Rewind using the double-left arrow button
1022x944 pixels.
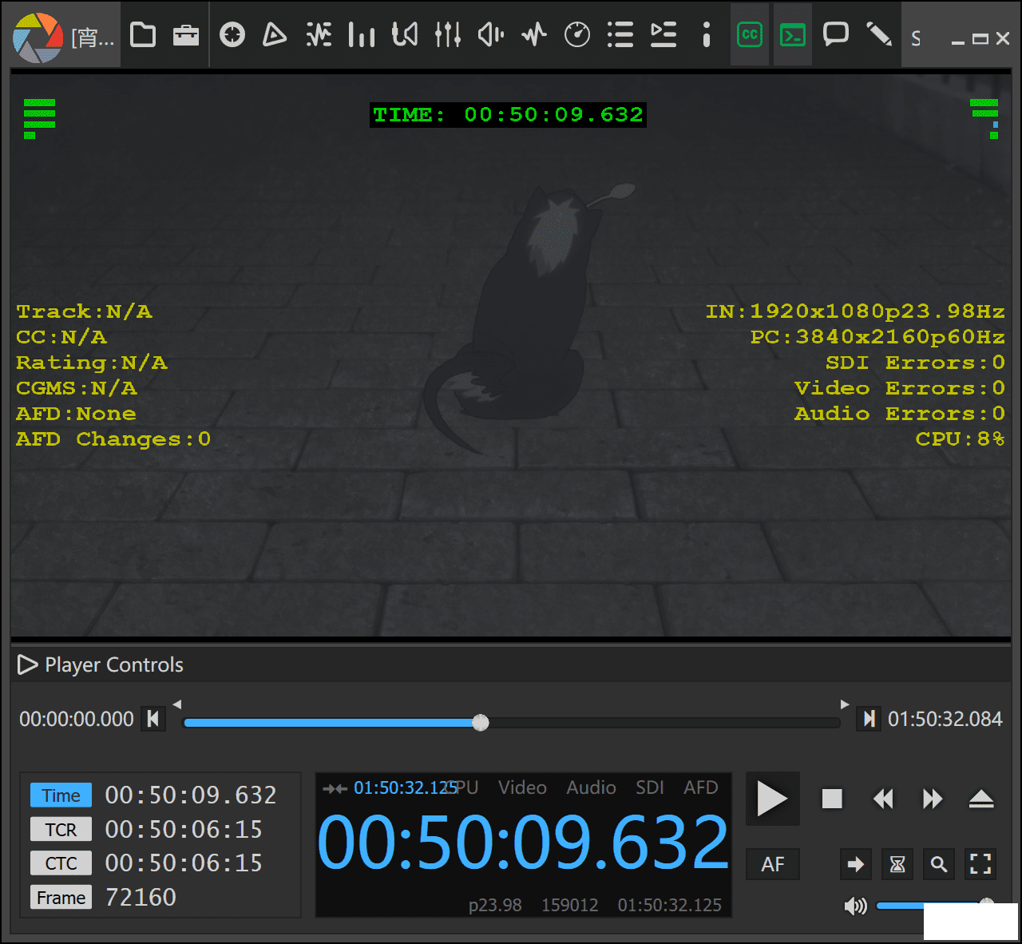883,799
